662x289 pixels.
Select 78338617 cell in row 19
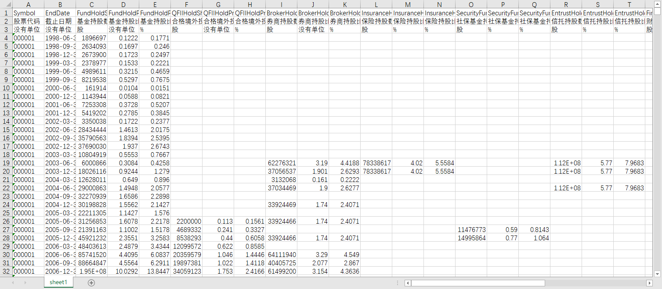(x=376, y=163)
